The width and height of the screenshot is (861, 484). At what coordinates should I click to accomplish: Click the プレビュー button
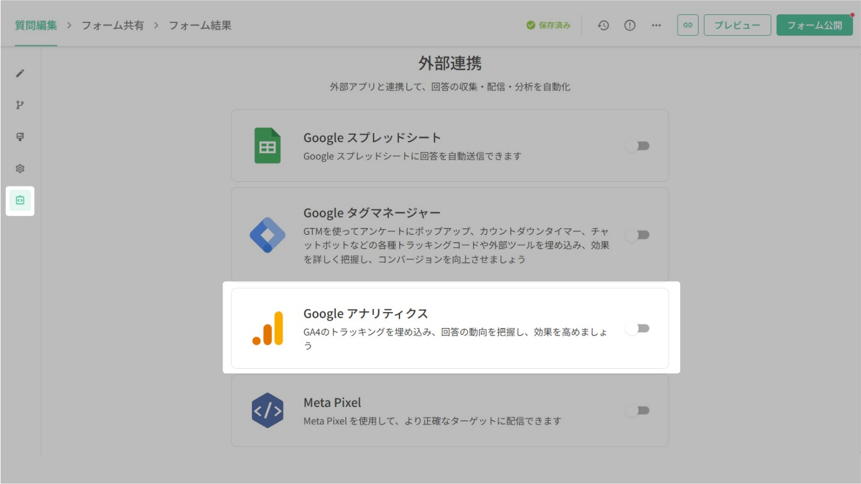pyautogui.click(x=738, y=25)
